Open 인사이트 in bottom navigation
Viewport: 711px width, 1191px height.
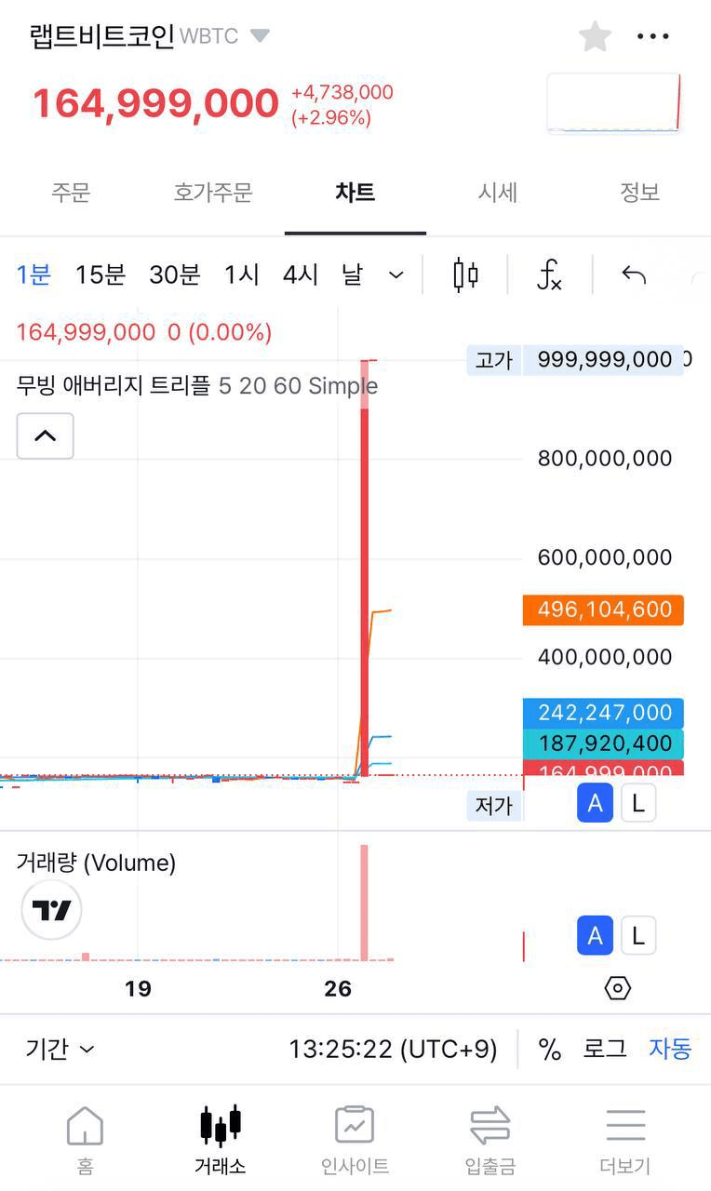click(355, 1140)
